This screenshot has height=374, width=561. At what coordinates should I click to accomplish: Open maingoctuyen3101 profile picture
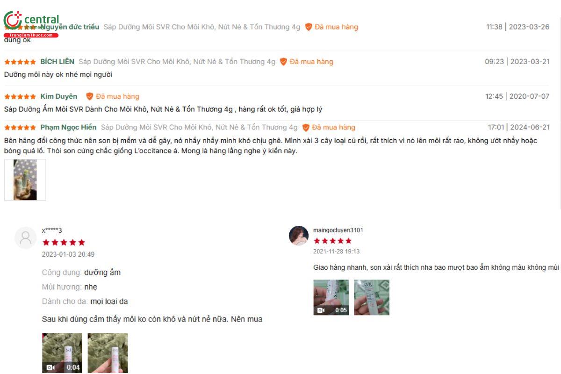click(299, 236)
